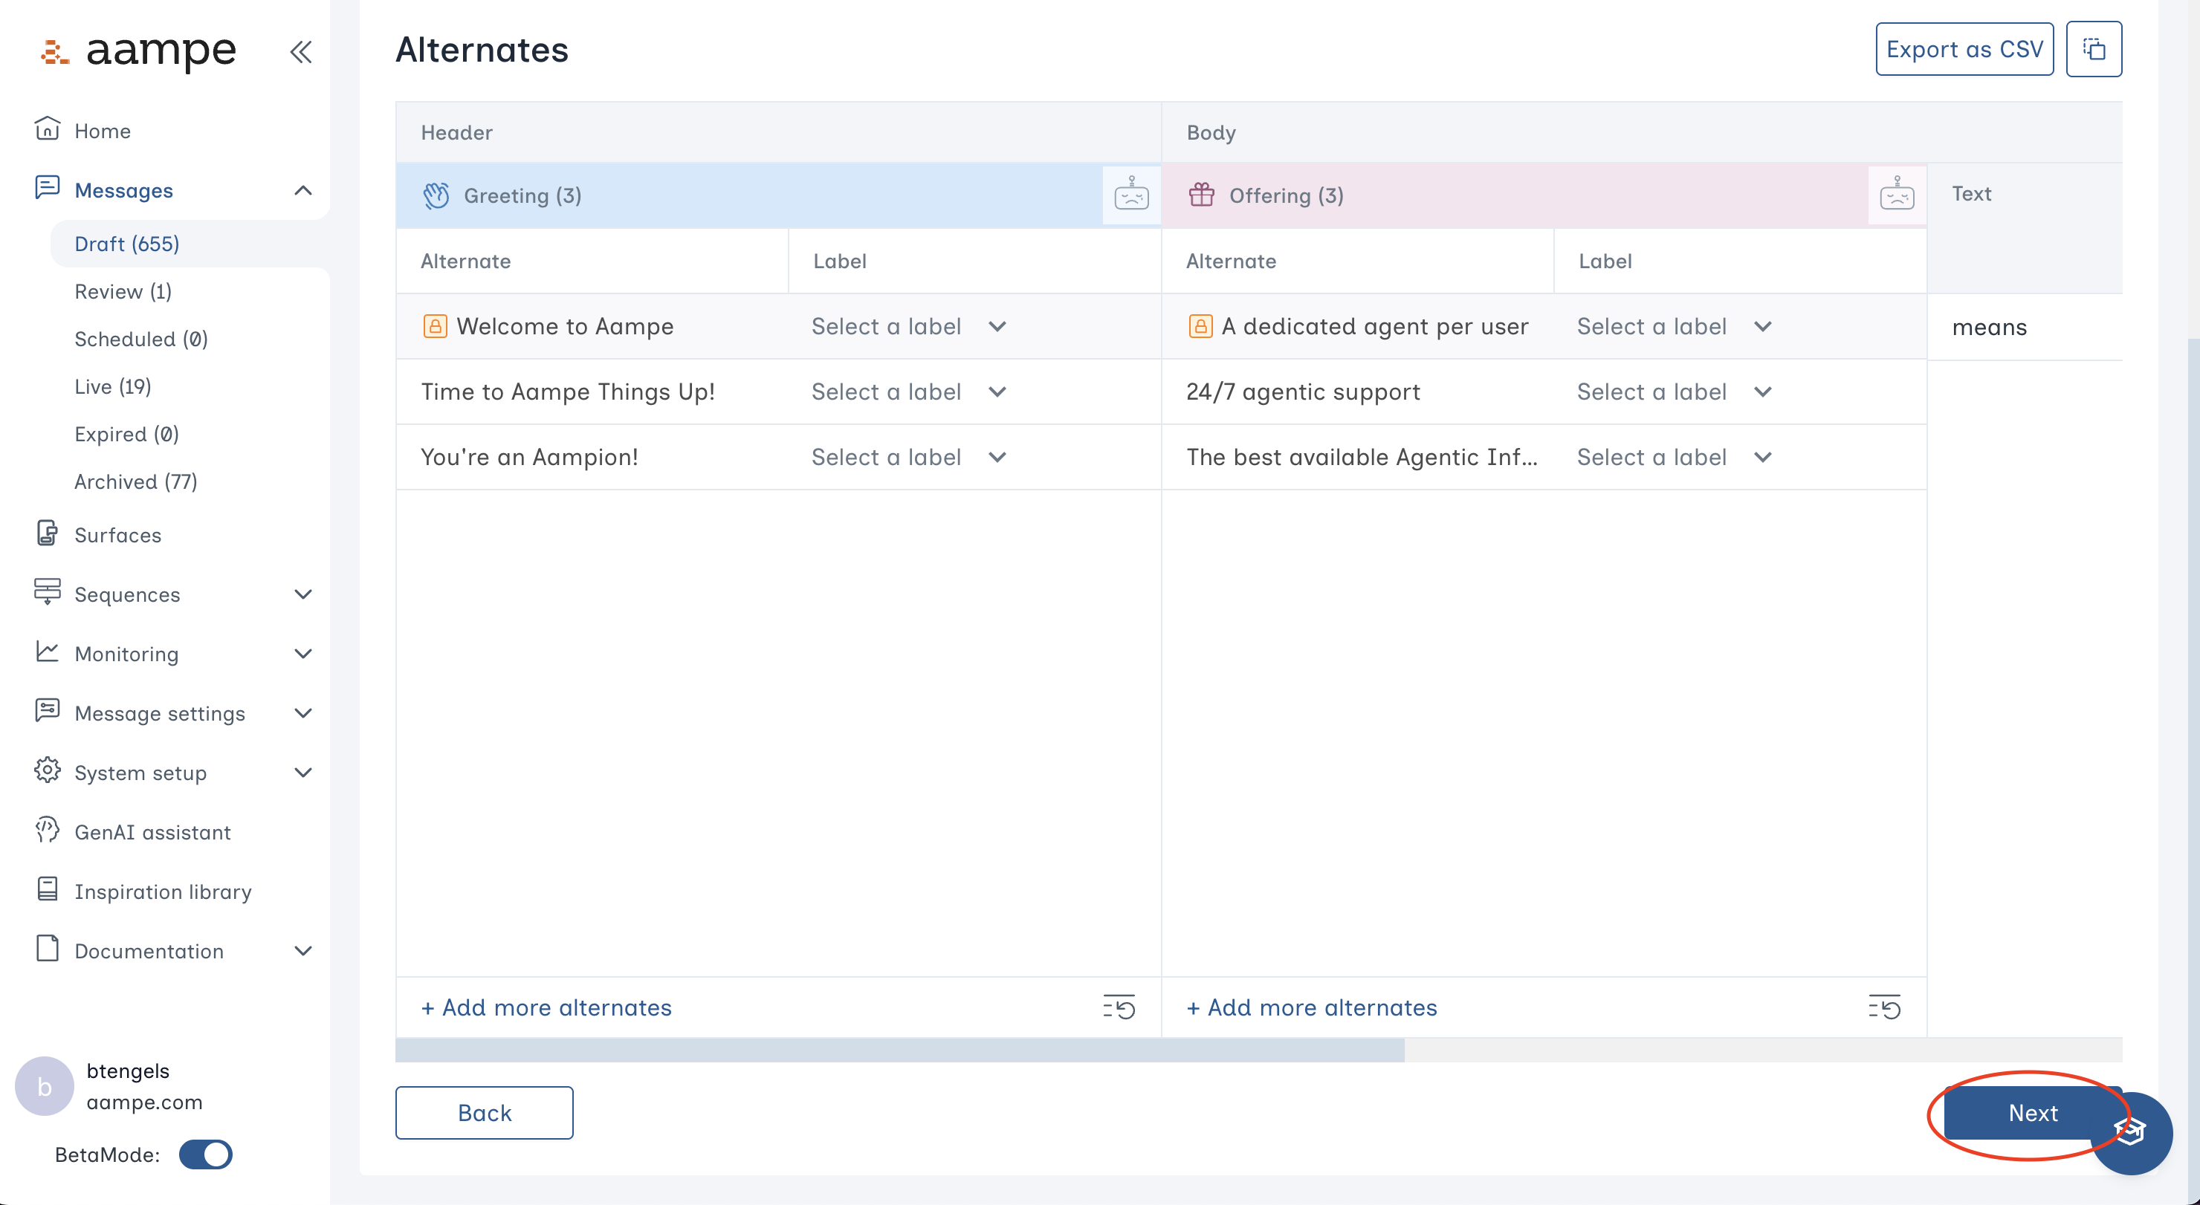The width and height of the screenshot is (2200, 1205).
Task: Click reset icon under Offering alternates
Action: (x=1883, y=1007)
